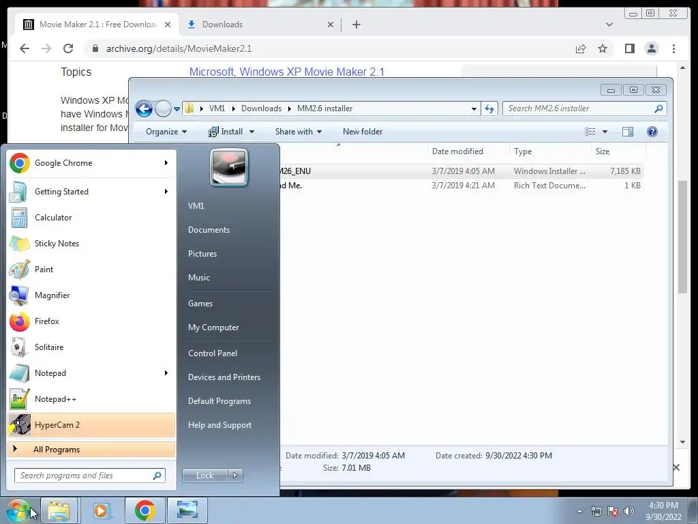Expand the Lock button options arrow
Image resolution: width=698 pixels, height=524 pixels.
(x=235, y=476)
